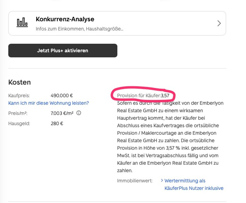Click the 'Immobilienwert:' label

(x=135, y=181)
